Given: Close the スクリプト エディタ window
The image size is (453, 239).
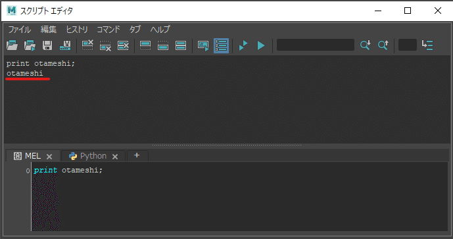Looking at the screenshot, I should pos(438,11).
